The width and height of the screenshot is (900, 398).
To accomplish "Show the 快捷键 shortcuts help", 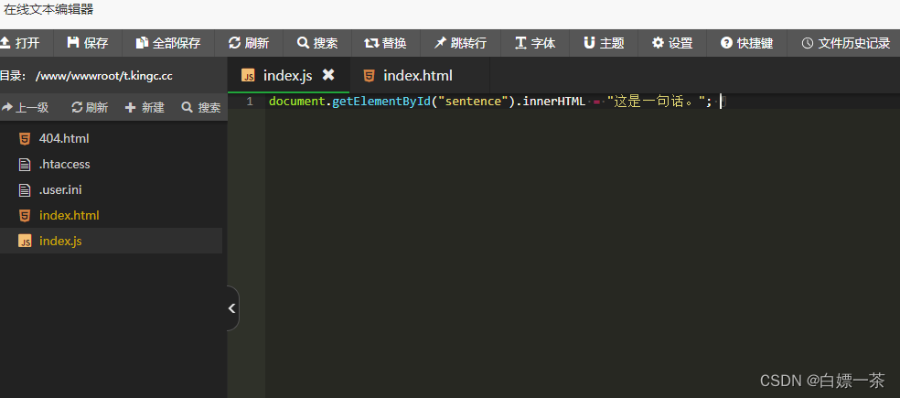I will coord(746,43).
